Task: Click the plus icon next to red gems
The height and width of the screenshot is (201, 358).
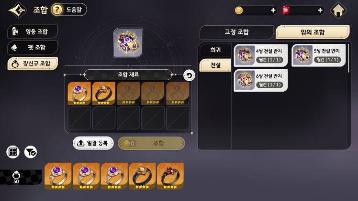Action: click(x=320, y=10)
